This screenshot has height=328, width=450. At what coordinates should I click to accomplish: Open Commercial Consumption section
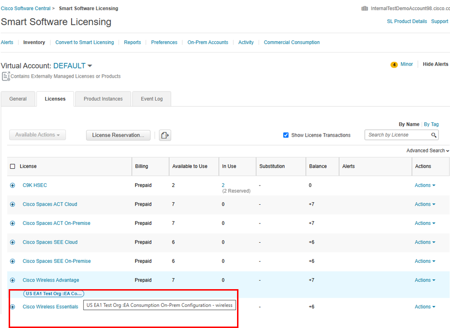coord(291,42)
